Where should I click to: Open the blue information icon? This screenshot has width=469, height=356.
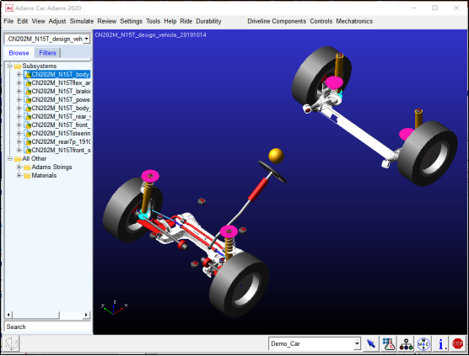tap(440, 343)
